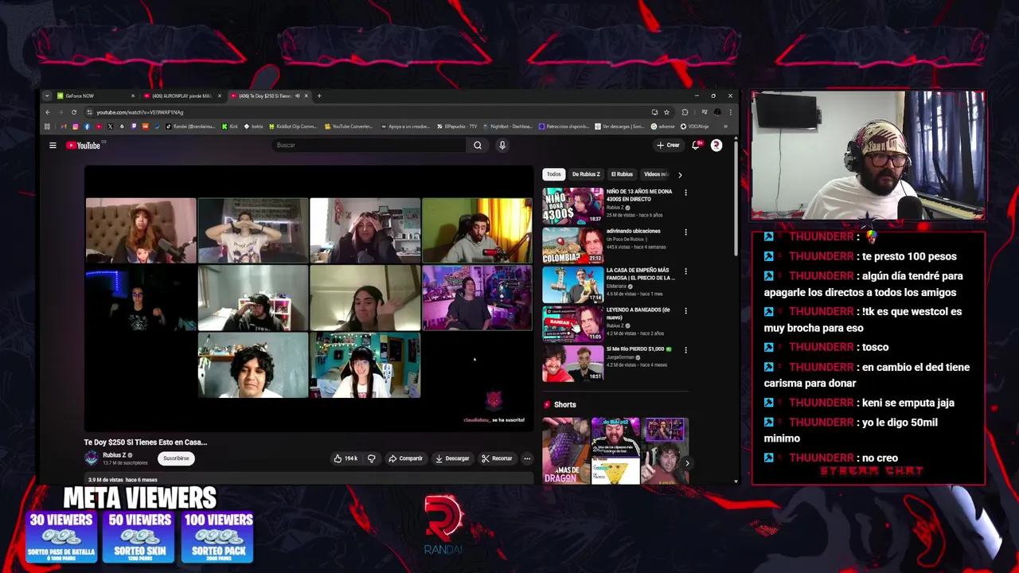This screenshot has width=1019, height=573.
Task: Open the LA CASA DE EMPEÑO thumbnail
Action: (x=573, y=284)
